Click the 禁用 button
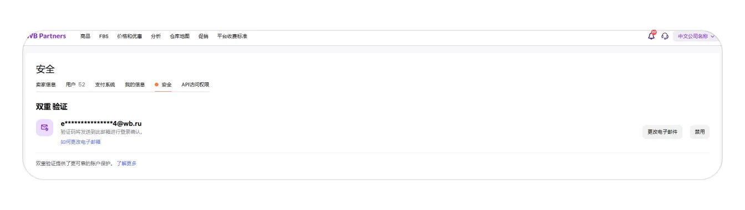 [700, 132]
